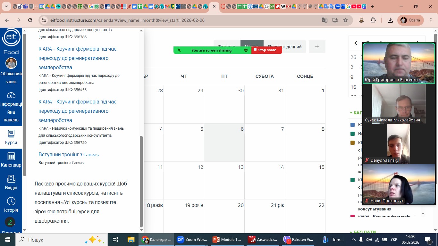Image resolution: width=438 pixels, height=246 pixels.
Task: Open Windows notification center
Action: tap(428, 240)
